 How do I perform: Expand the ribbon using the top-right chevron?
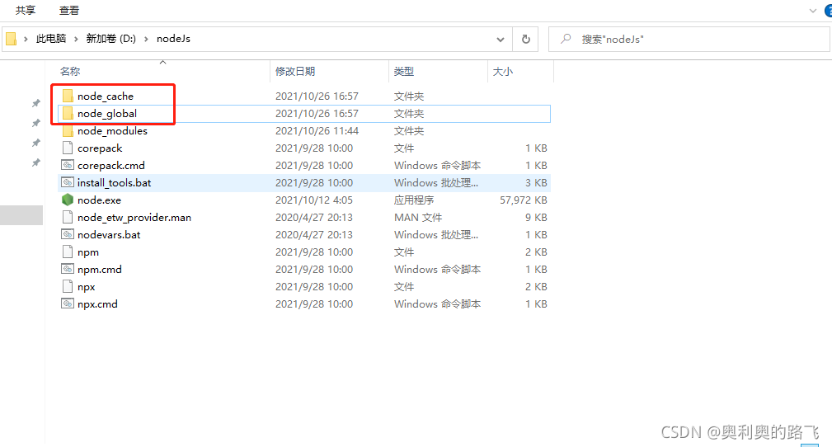[812, 10]
